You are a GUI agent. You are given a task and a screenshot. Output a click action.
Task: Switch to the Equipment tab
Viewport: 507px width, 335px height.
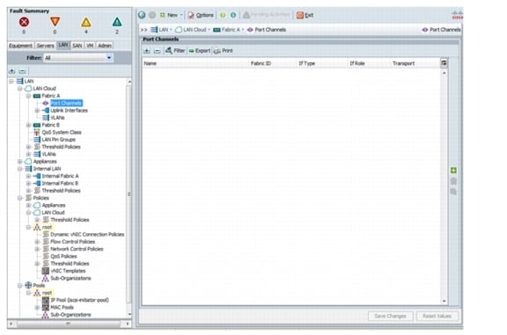tap(21, 46)
